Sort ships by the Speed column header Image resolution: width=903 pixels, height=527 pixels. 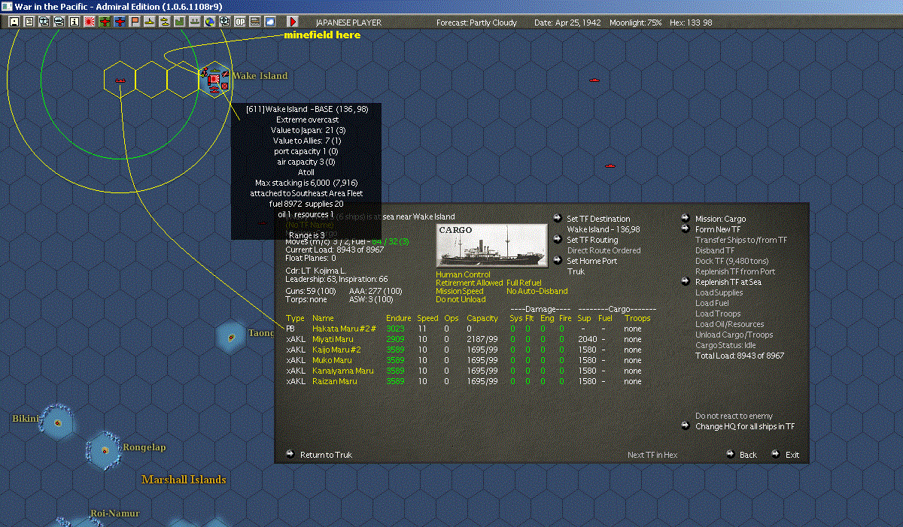[x=427, y=318]
